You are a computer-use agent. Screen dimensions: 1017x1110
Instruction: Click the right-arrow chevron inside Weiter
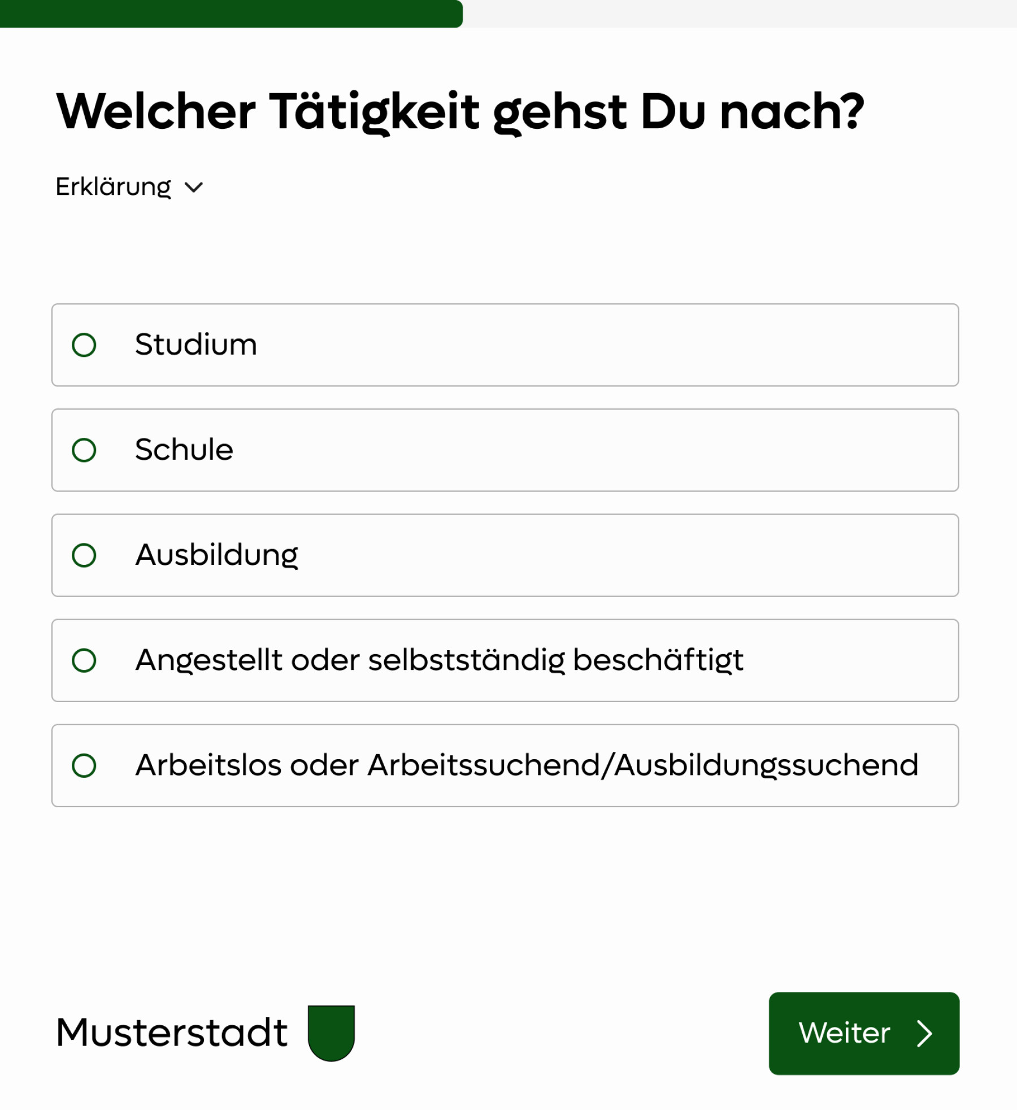pos(925,1033)
